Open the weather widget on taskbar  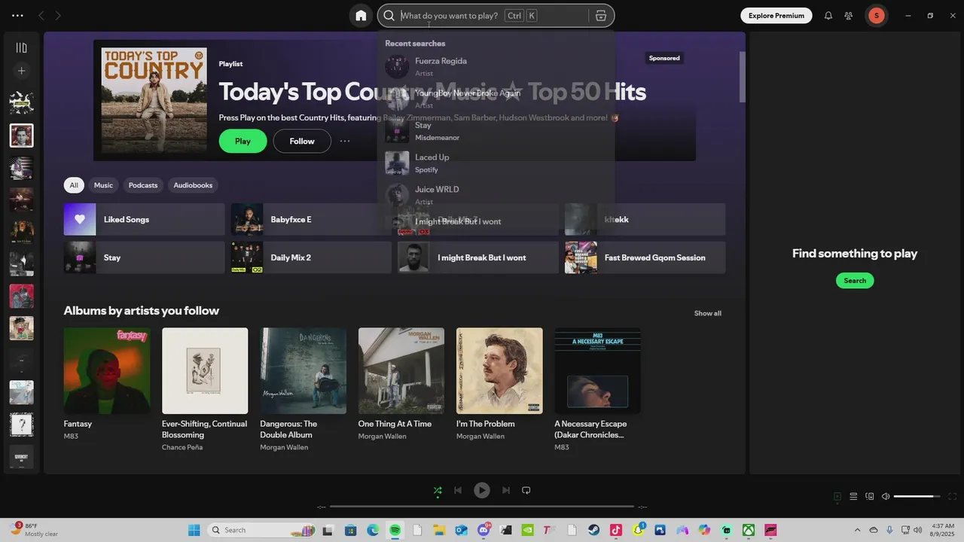coord(35,529)
